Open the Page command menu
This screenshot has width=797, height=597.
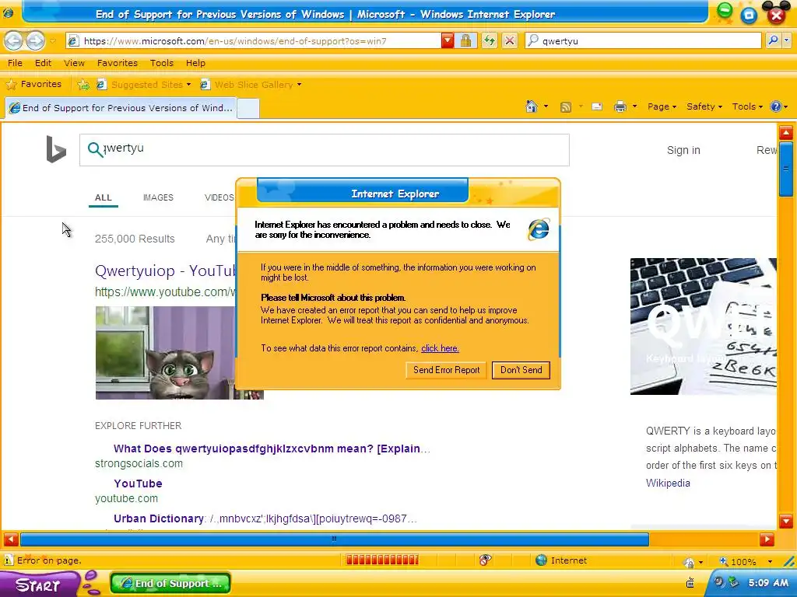point(662,106)
